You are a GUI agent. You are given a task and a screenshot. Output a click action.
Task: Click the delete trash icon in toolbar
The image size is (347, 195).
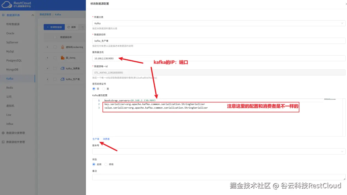pos(83,27)
